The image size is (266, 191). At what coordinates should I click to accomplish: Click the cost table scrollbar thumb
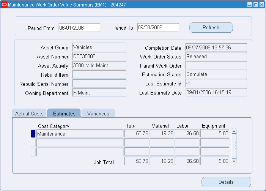tap(234, 146)
